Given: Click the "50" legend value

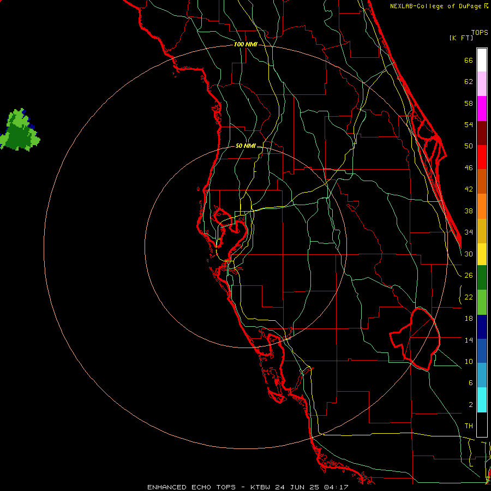Looking at the screenshot, I should pyautogui.click(x=469, y=146).
